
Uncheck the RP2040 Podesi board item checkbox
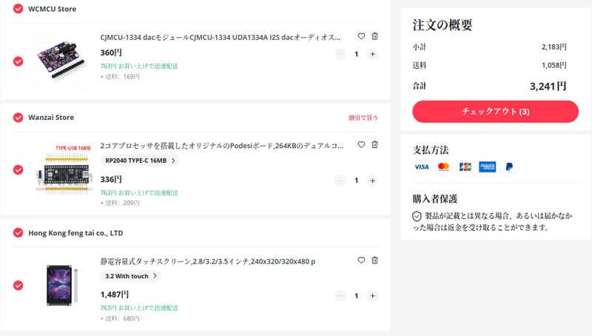point(18,170)
